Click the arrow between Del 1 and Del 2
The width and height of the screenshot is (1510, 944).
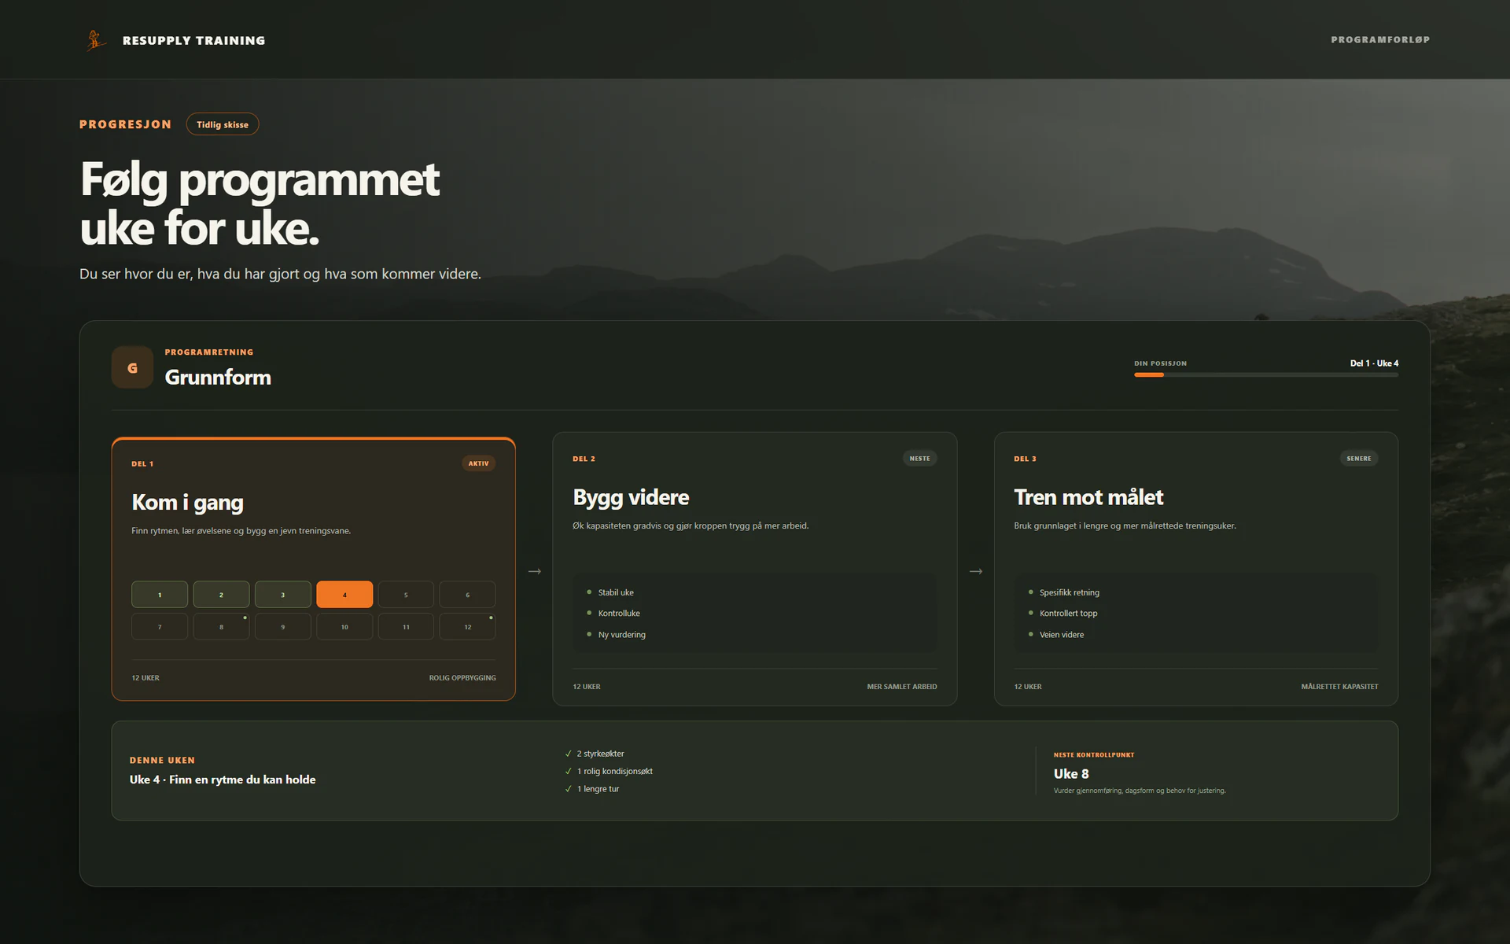click(535, 571)
